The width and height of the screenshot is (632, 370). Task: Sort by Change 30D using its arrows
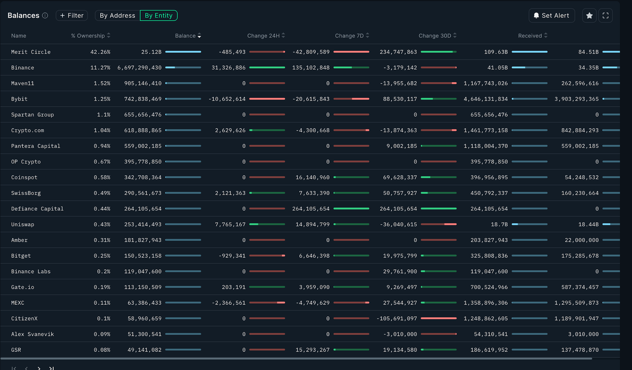coord(455,36)
